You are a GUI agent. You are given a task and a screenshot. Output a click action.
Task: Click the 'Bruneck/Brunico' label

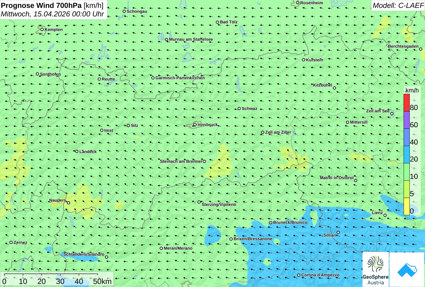(x=290, y=222)
